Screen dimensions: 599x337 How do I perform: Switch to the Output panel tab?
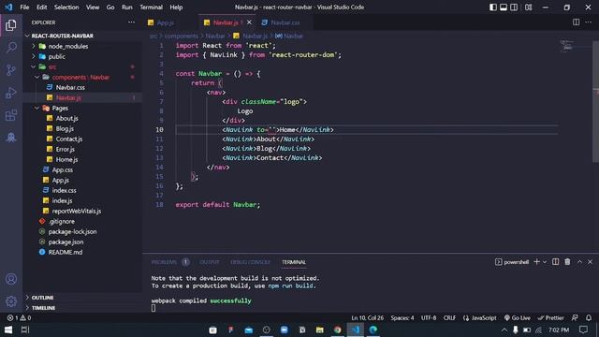coord(210,262)
